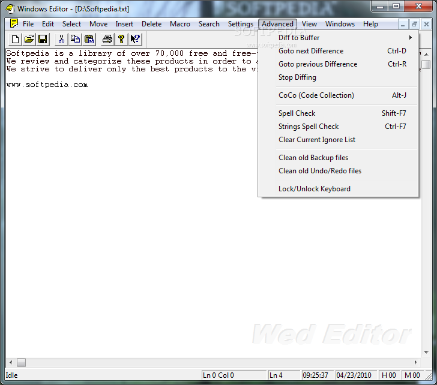
Task: Open the Windows menu
Action: click(x=340, y=24)
